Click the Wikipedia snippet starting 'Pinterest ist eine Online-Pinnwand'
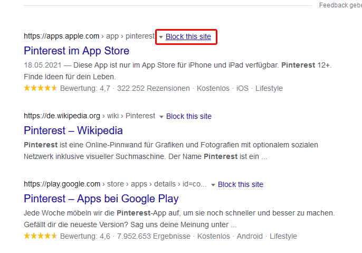362x253 pixels. coord(171,151)
